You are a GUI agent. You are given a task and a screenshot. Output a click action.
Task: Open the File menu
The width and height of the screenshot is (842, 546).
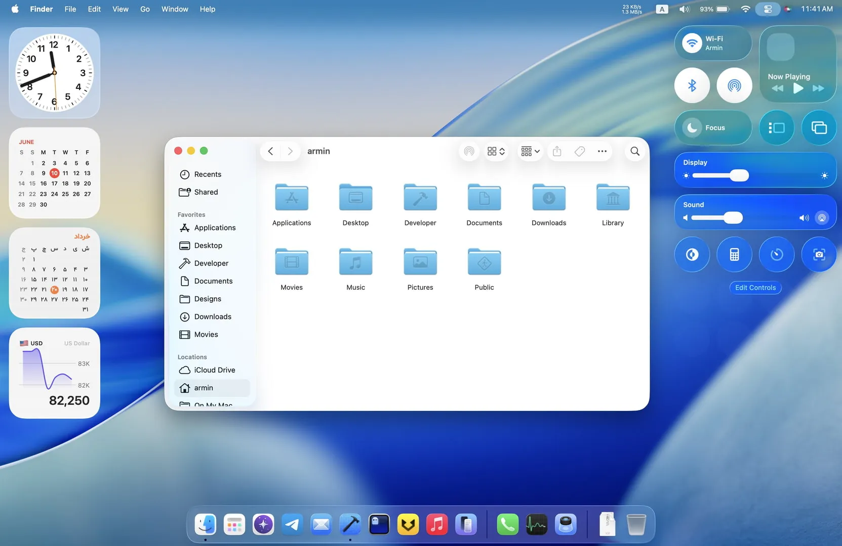70,9
